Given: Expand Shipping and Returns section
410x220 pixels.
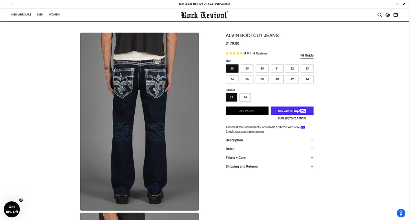Looking at the screenshot, I should pyautogui.click(x=270, y=166).
